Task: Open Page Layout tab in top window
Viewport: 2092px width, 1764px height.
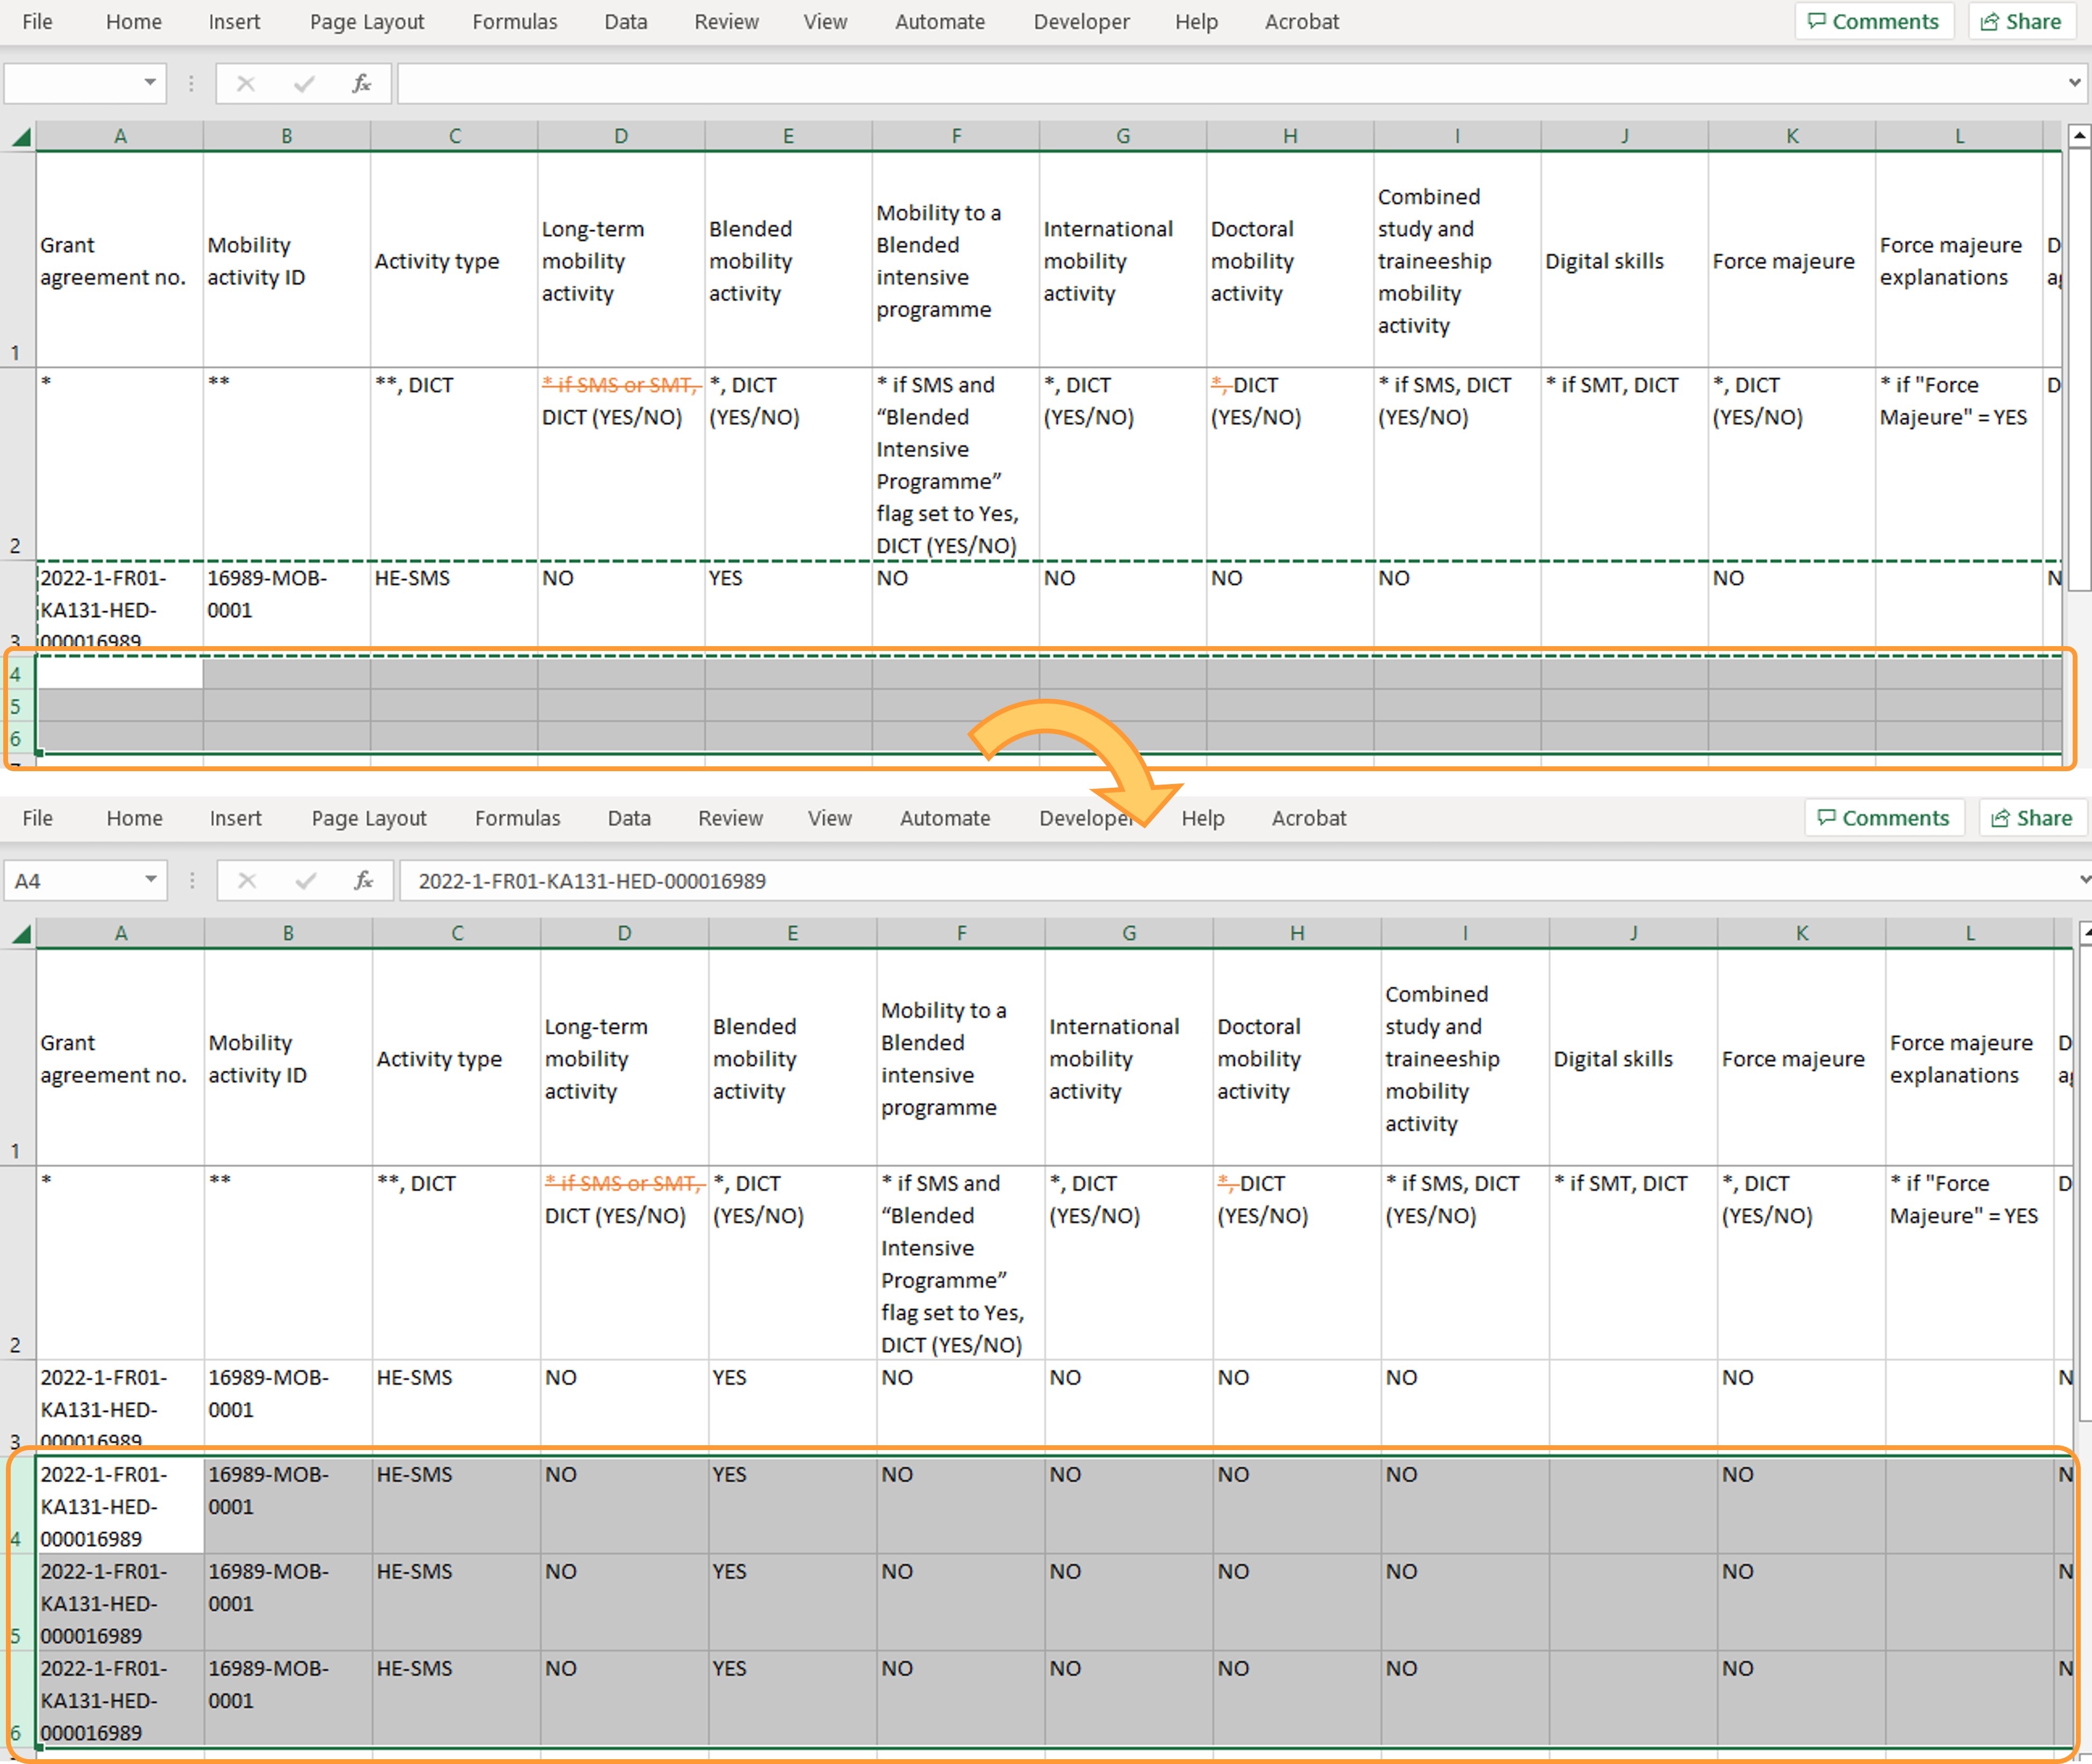Action: tap(367, 21)
